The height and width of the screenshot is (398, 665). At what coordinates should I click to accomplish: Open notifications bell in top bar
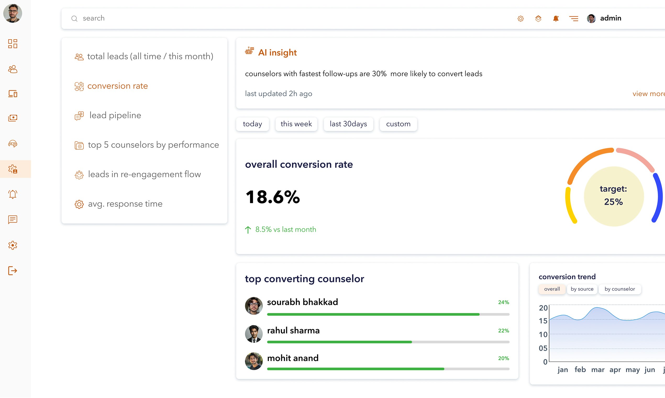tap(556, 19)
